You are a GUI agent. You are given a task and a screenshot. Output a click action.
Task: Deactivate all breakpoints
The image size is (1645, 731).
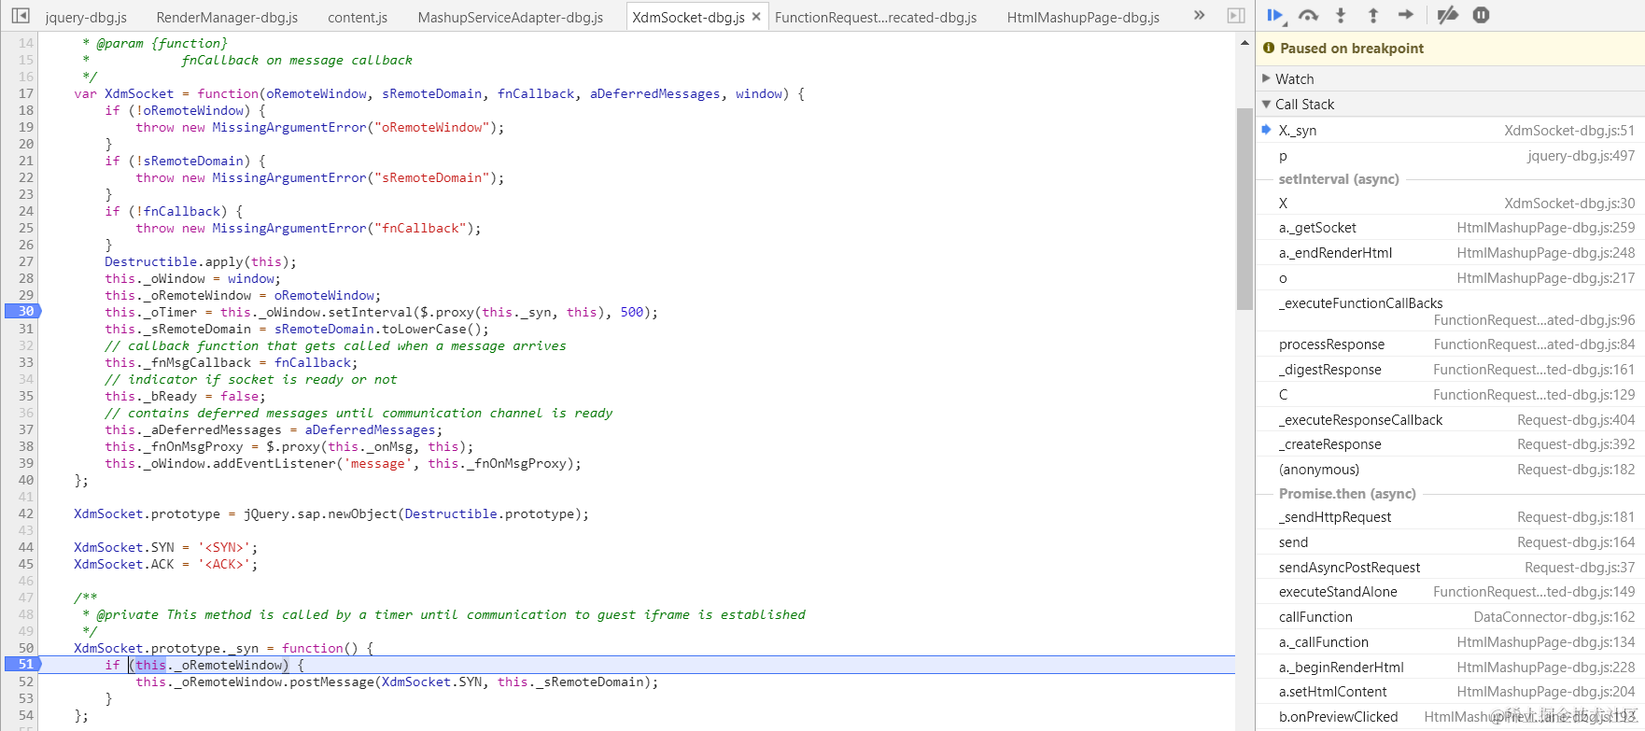click(x=1447, y=15)
